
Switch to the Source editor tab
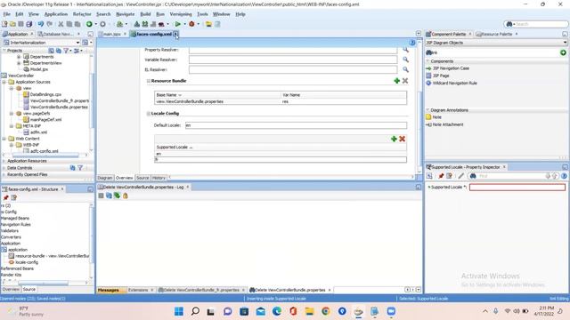(x=142, y=178)
